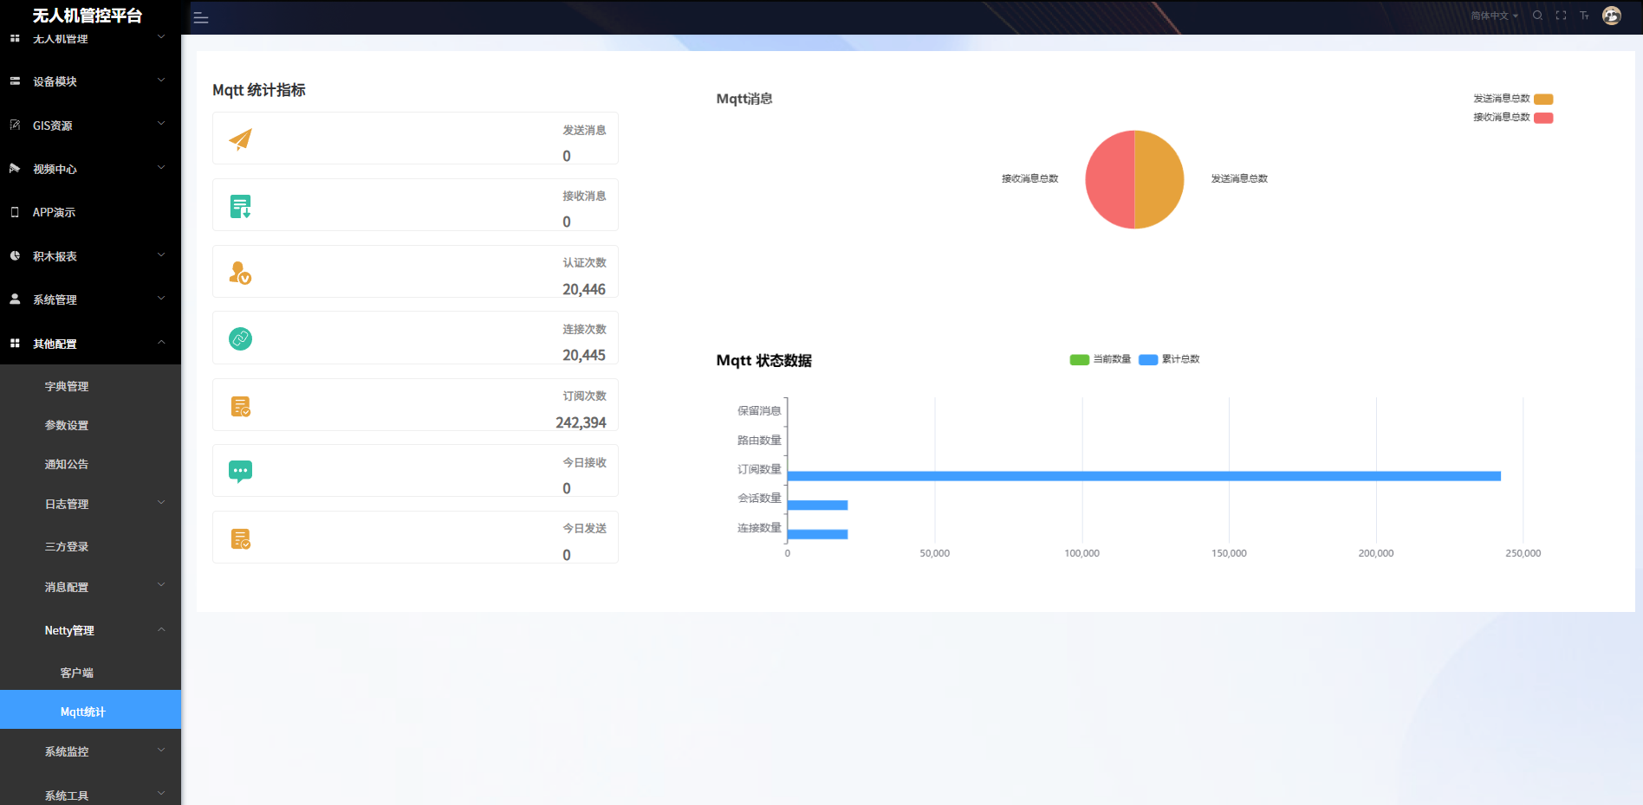This screenshot has width=1643, height=805.
Task: Go to APP演示 page
Action: coord(54,212)
